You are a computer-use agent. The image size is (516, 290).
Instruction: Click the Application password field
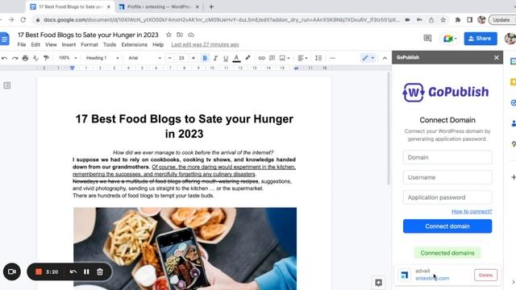coord(447,197)
